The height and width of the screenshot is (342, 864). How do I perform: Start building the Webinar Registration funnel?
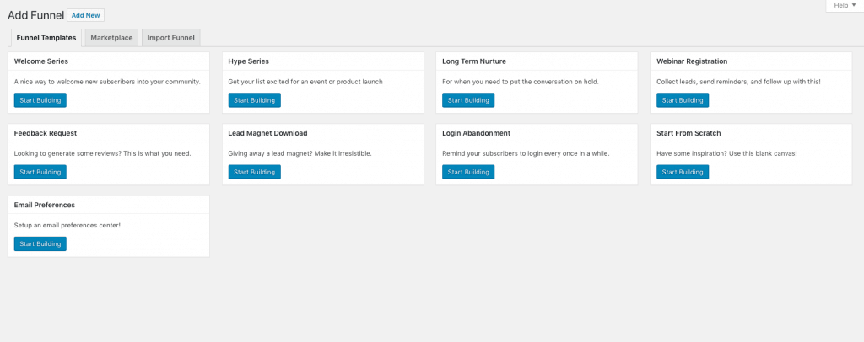point(683,100)
